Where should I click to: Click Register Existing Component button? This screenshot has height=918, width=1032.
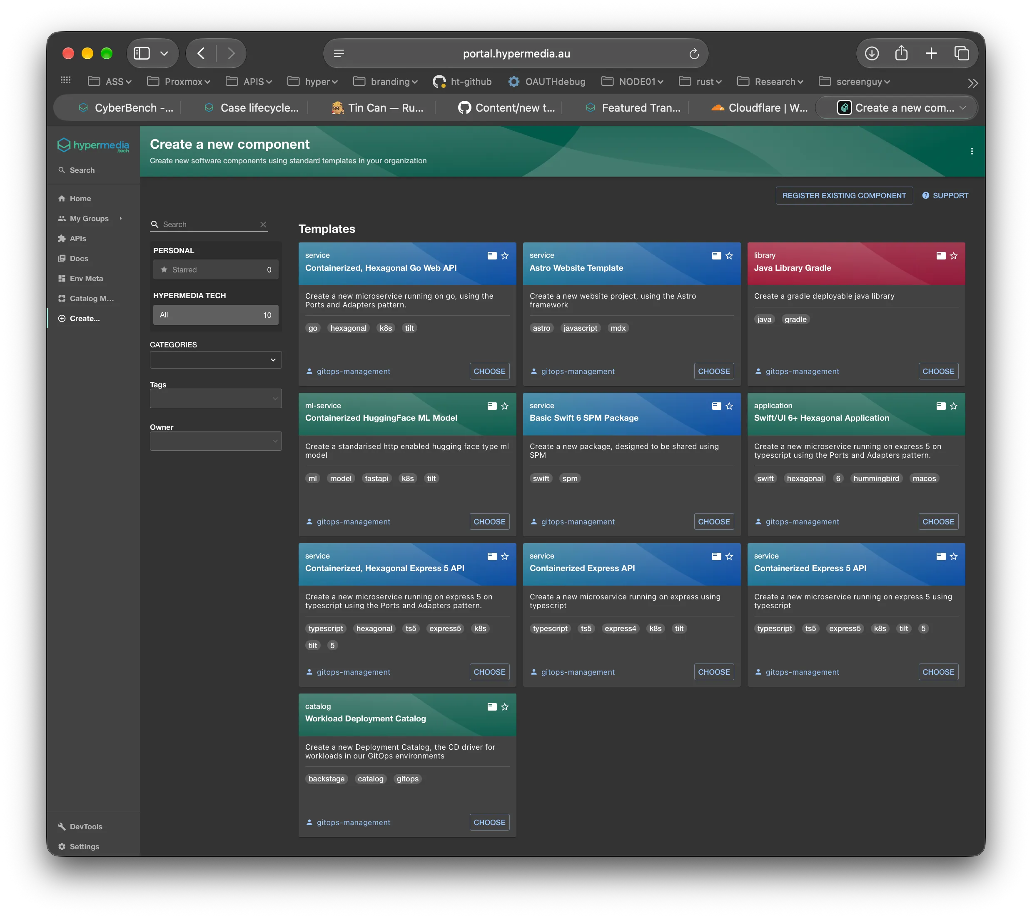click(x=844, y=195)
